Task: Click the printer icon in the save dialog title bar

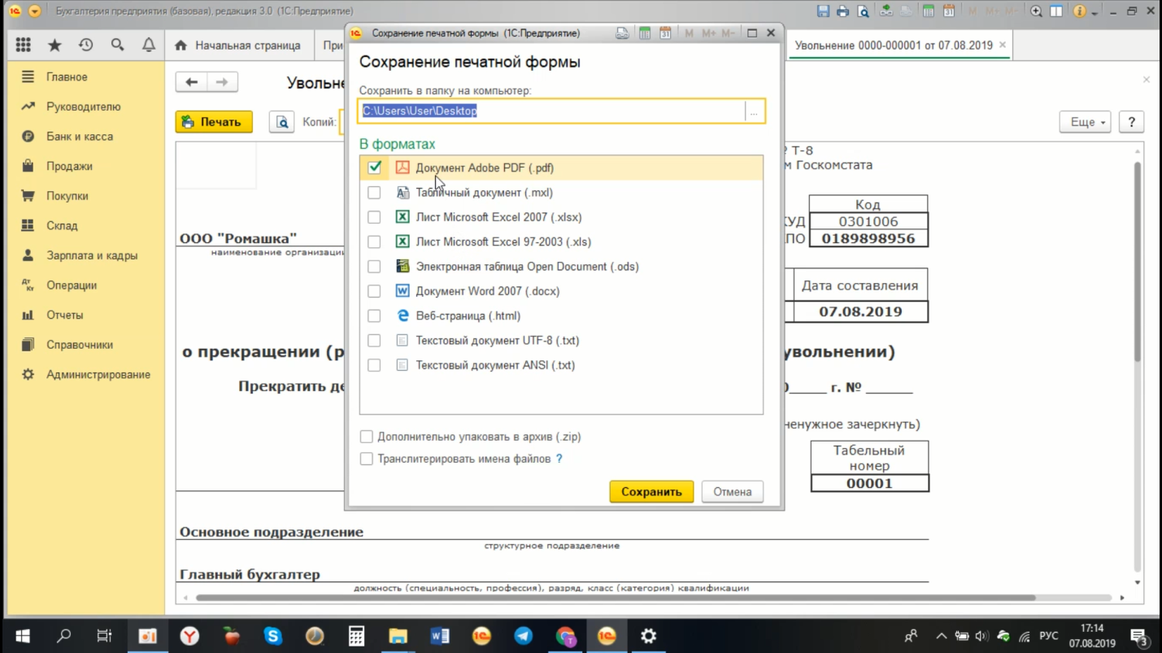Action: (x=622, y=33)
